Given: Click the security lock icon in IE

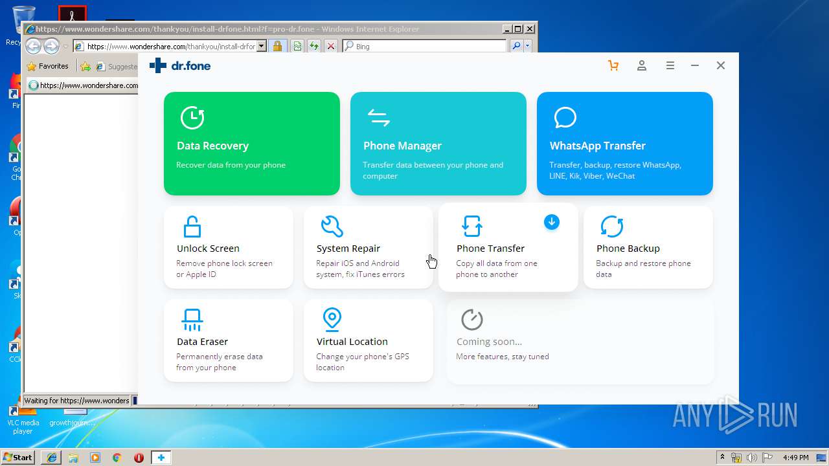Looking at the screenshot, I should tap(277, 46).
